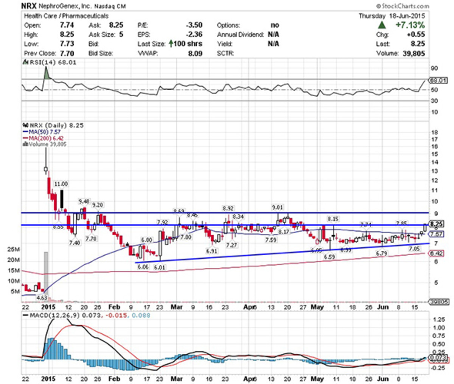Click the 8.92 March high annotation

click(228, 208)
